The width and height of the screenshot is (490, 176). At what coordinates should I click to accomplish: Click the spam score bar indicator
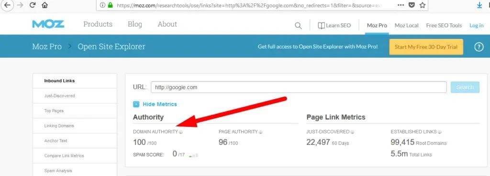point(194,155)
